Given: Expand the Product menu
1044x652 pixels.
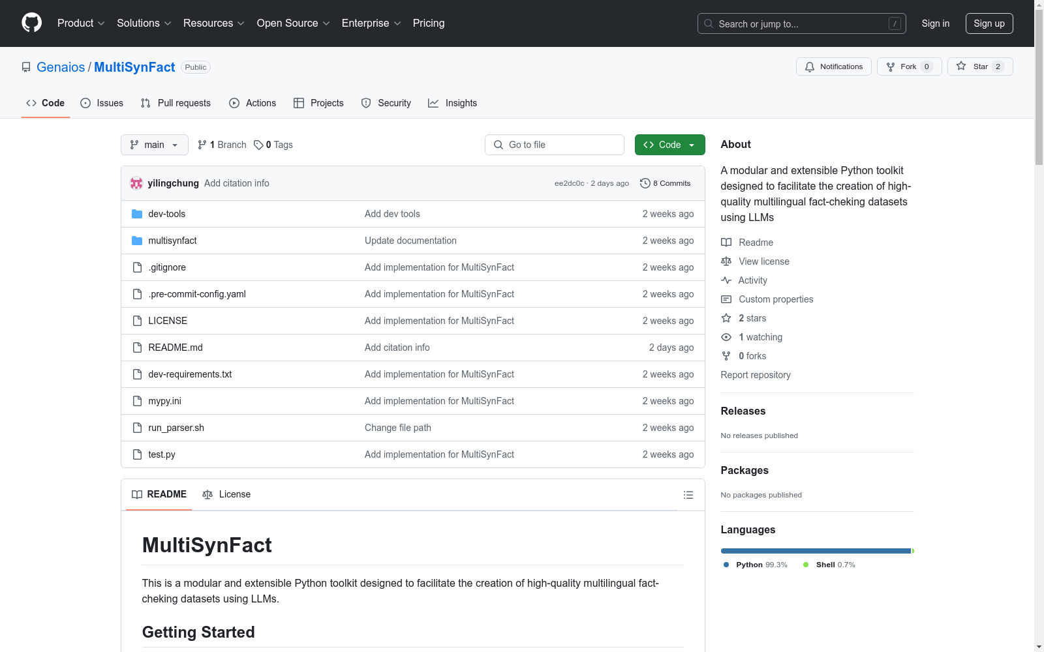Looking at the screenshot, I should tap(81, 23).
